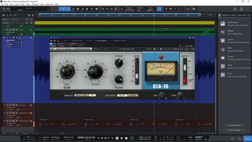252x142 pixels.
Task: Open the wrench track options icon
Action: point(11,15)
